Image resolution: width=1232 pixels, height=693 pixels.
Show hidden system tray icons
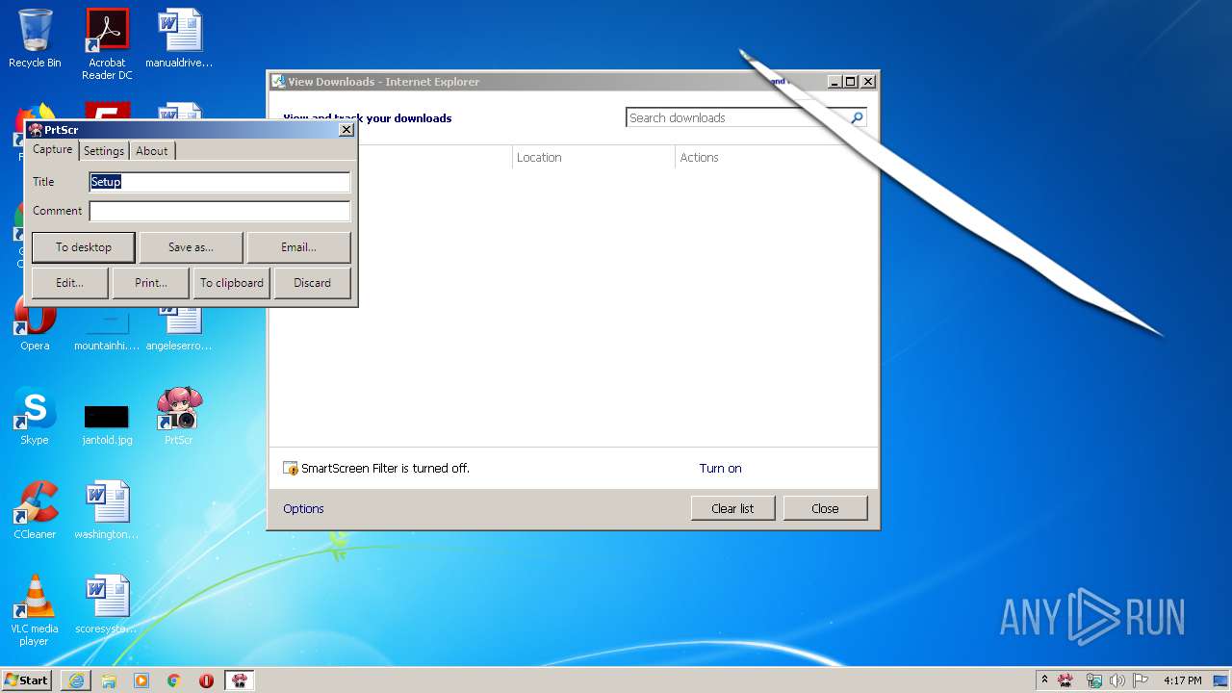tap(1044, 680)
